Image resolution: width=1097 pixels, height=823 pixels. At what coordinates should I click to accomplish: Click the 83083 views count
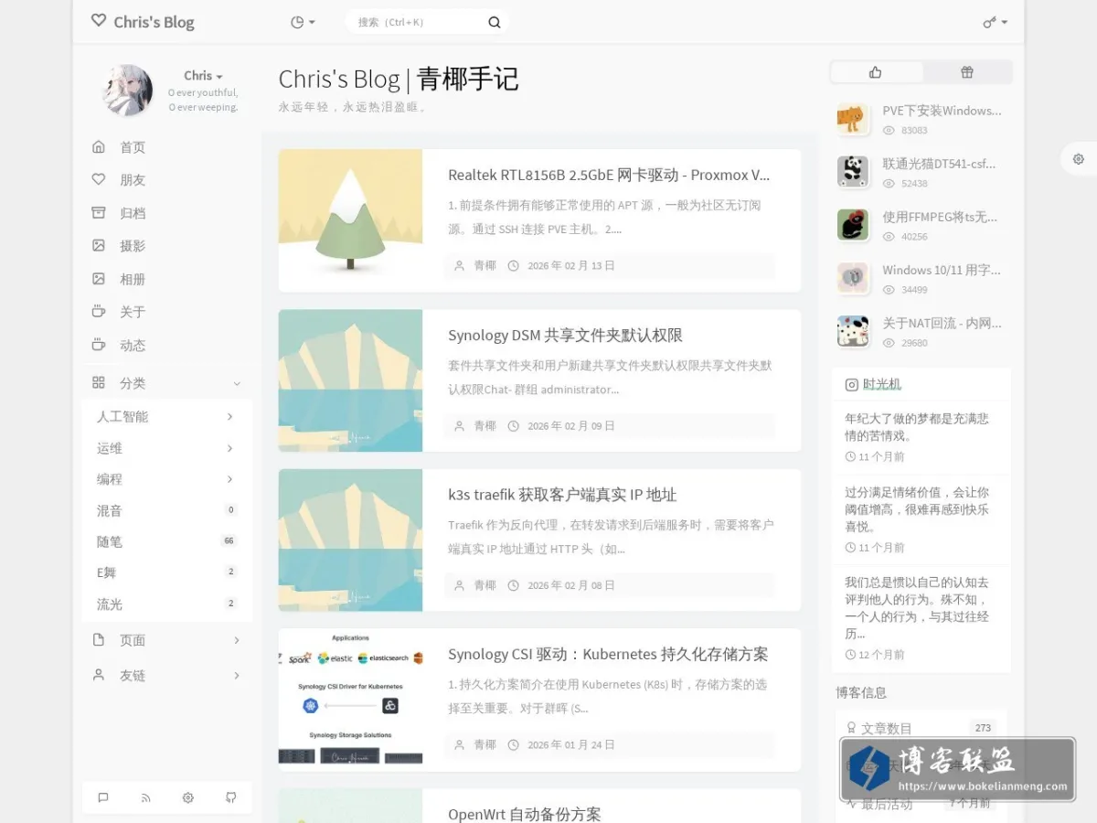pyautogui.click(x=914, y=131)
